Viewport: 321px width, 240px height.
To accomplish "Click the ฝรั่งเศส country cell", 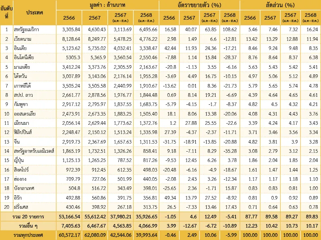I will tap(35, 207).
